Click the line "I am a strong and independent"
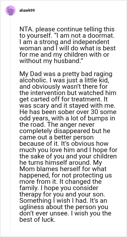 (64, 42)
